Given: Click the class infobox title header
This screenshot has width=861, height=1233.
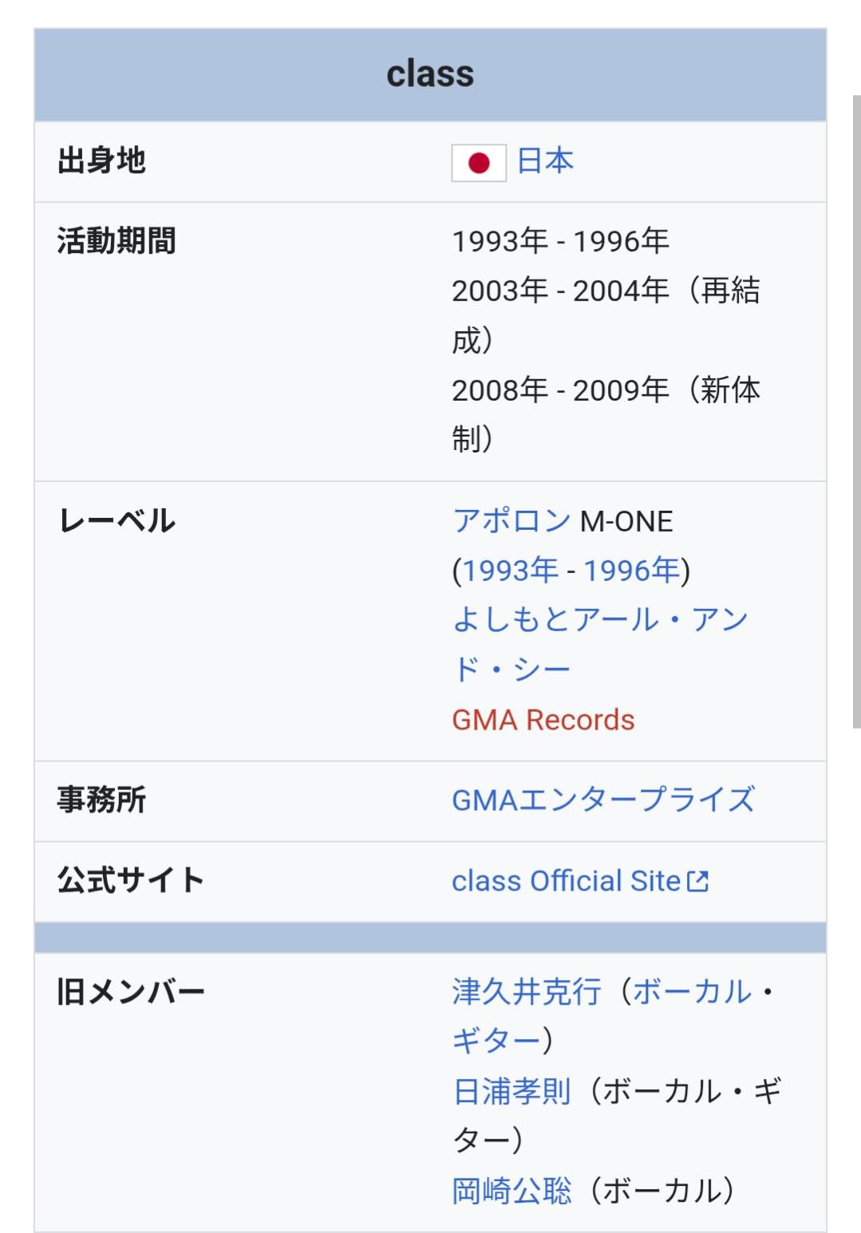Looking at the screenshot, I should pos(430,74).
